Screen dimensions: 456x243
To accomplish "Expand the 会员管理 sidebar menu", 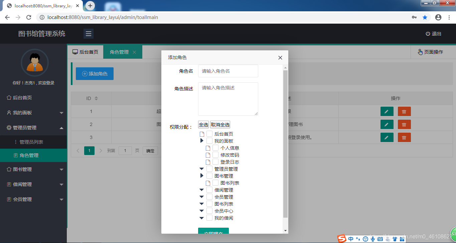I will [x=33, y=199].
